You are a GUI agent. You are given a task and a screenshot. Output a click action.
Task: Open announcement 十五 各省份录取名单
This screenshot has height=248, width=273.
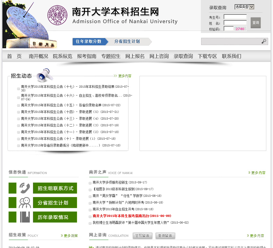pyautogui.click(x=71, y=105)
